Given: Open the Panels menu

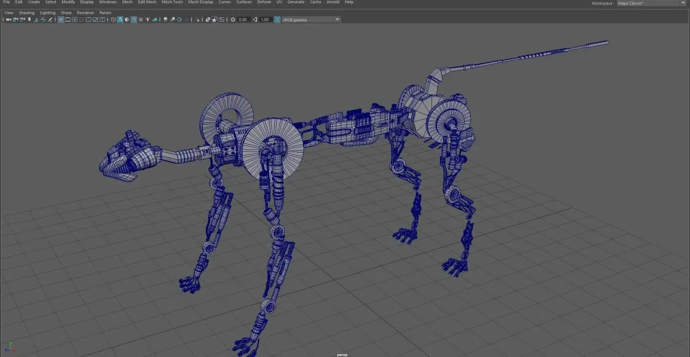Looking at the screenshot, I should [105, 13].
